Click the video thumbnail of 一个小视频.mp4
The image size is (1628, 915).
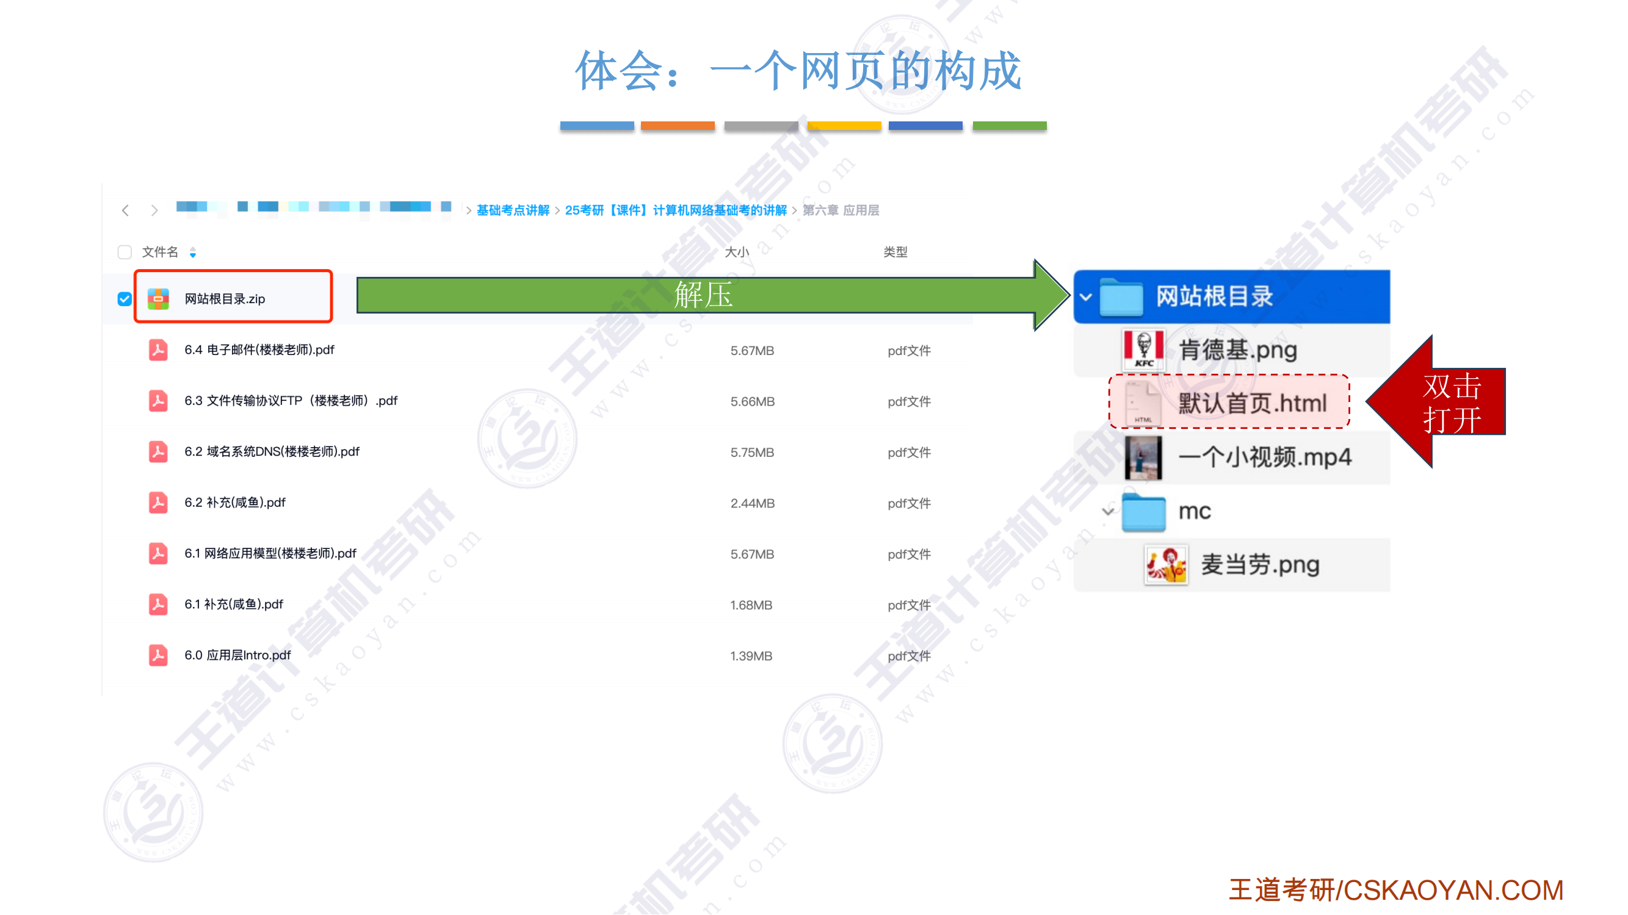click(x=1143, y=457)
